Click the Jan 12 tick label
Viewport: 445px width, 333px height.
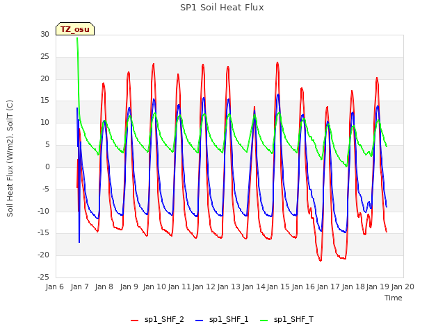tap(204, 287)
